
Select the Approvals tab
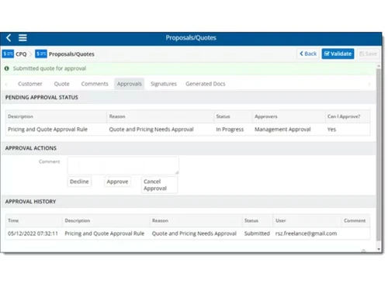point(130,84)
